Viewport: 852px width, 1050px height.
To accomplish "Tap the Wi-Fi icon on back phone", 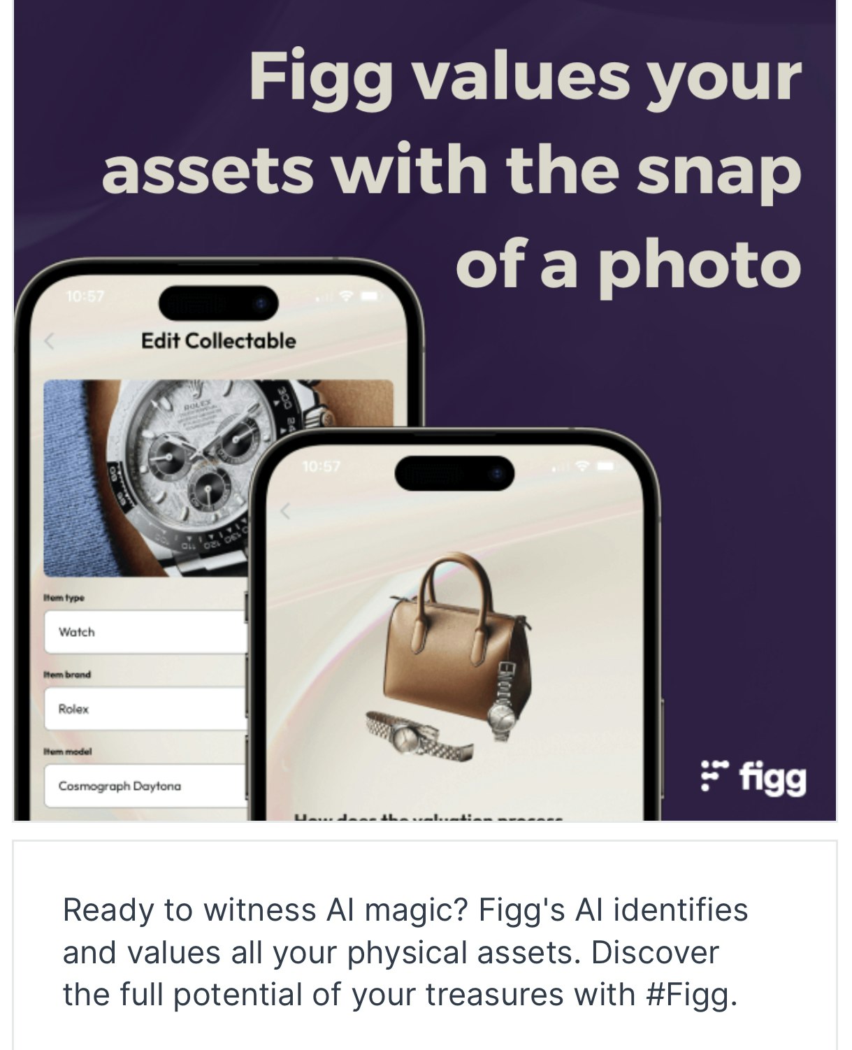I will click(346, 296).
